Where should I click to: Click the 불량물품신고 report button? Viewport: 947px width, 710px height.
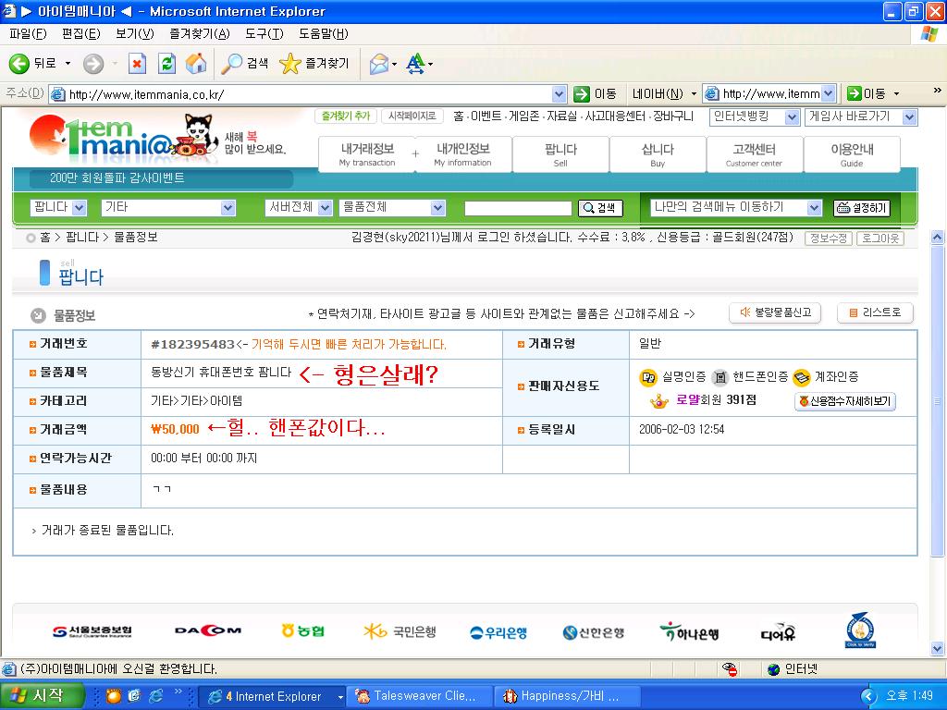click(x=776, y=312)
